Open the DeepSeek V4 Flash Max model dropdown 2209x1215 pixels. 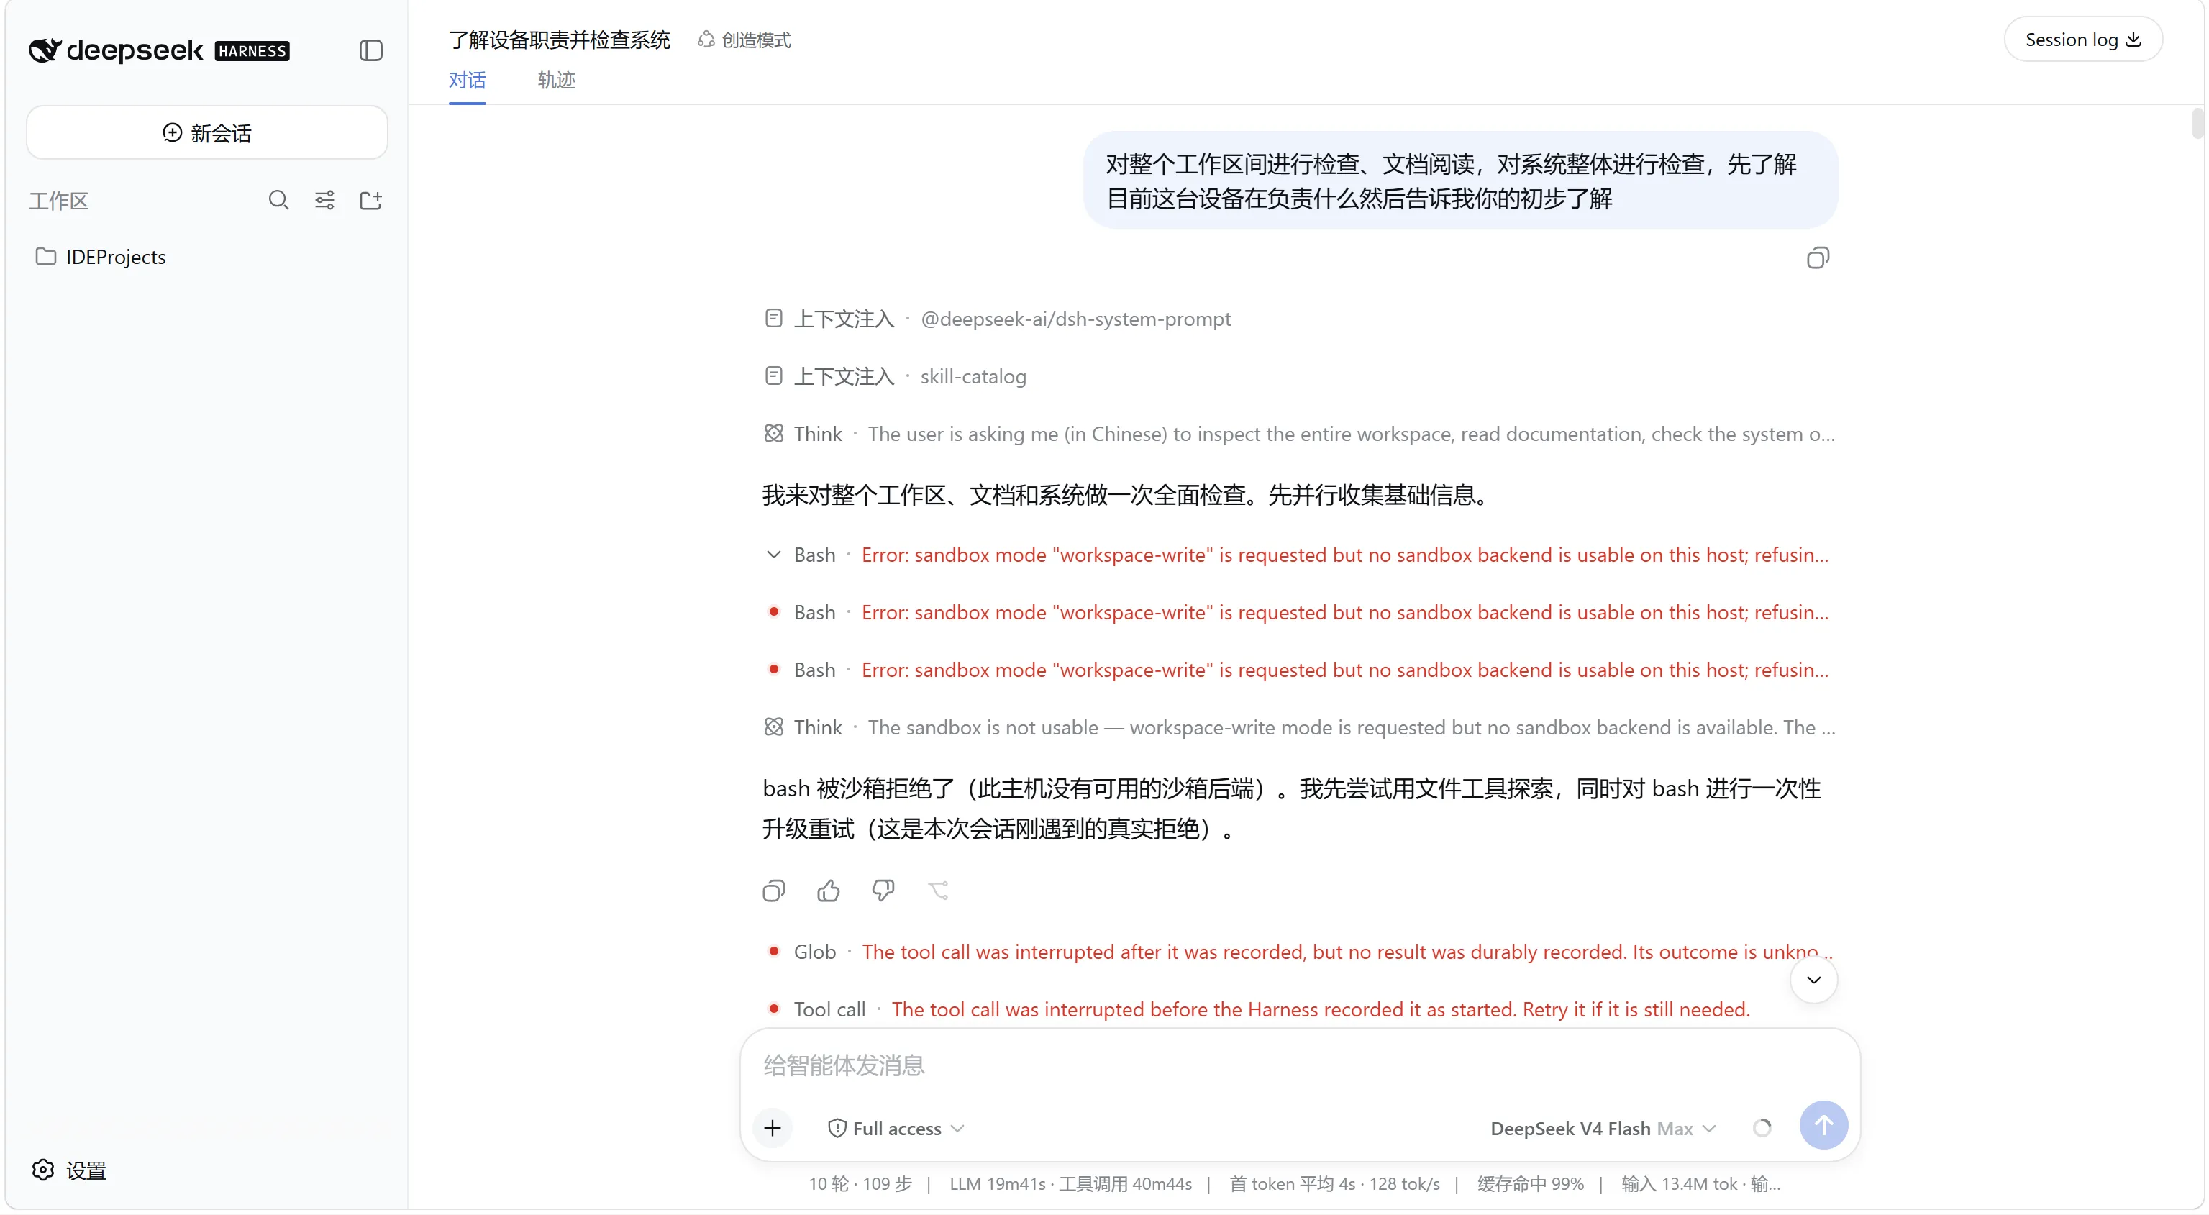click(1603, 1129)
